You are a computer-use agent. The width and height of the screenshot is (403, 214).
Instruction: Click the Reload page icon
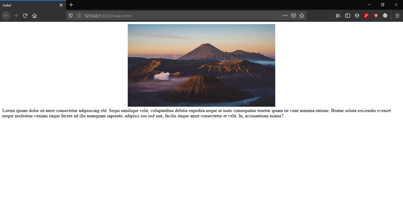[25, 16]
